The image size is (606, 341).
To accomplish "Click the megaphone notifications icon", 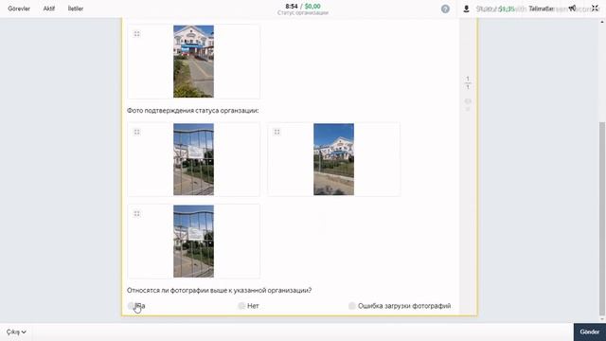I will tap(572, 9).
